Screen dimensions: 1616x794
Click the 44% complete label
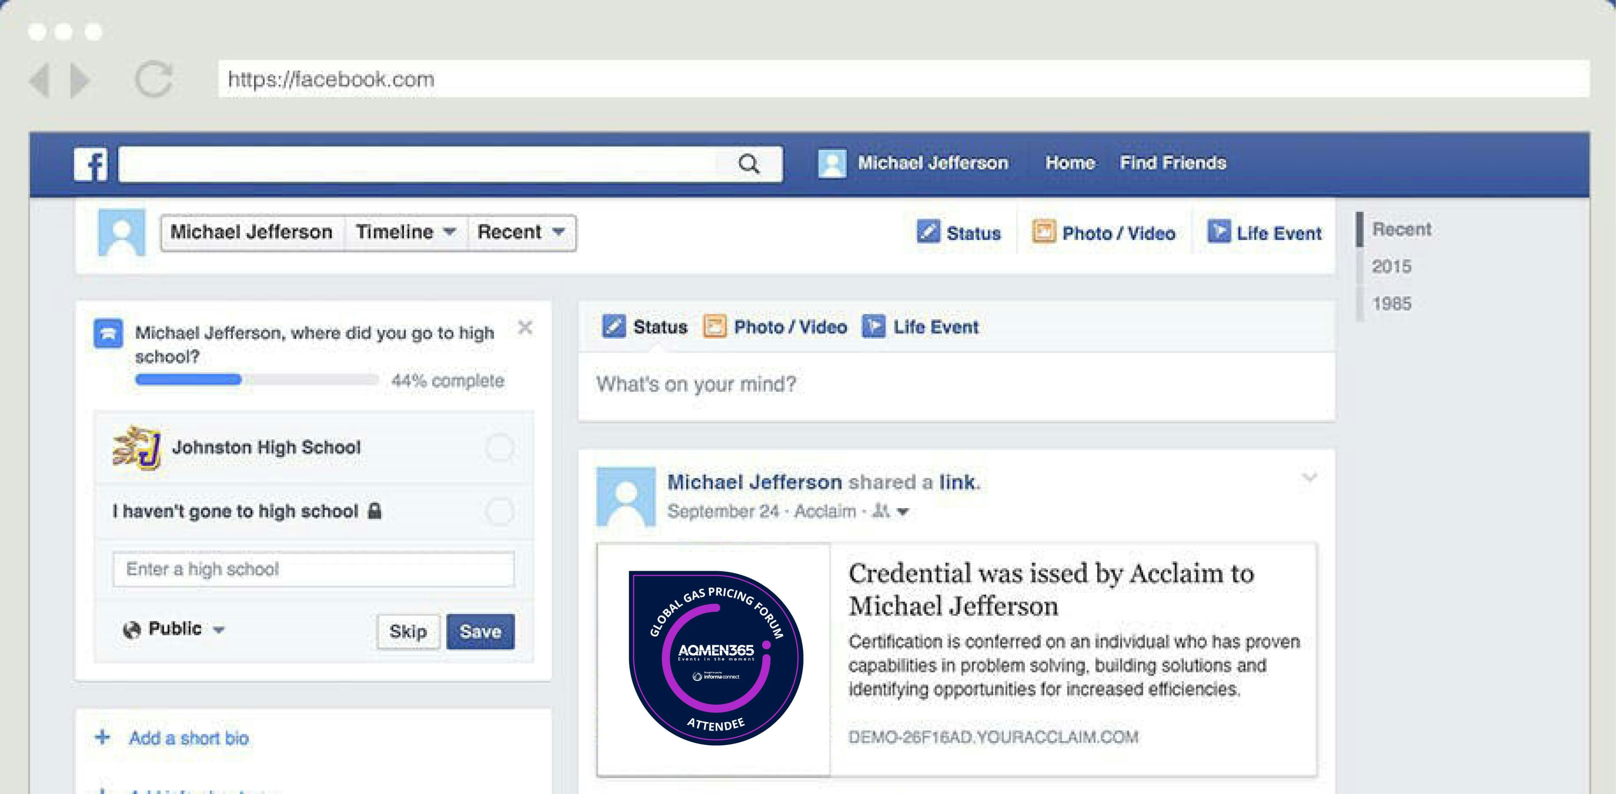point(447,380)
